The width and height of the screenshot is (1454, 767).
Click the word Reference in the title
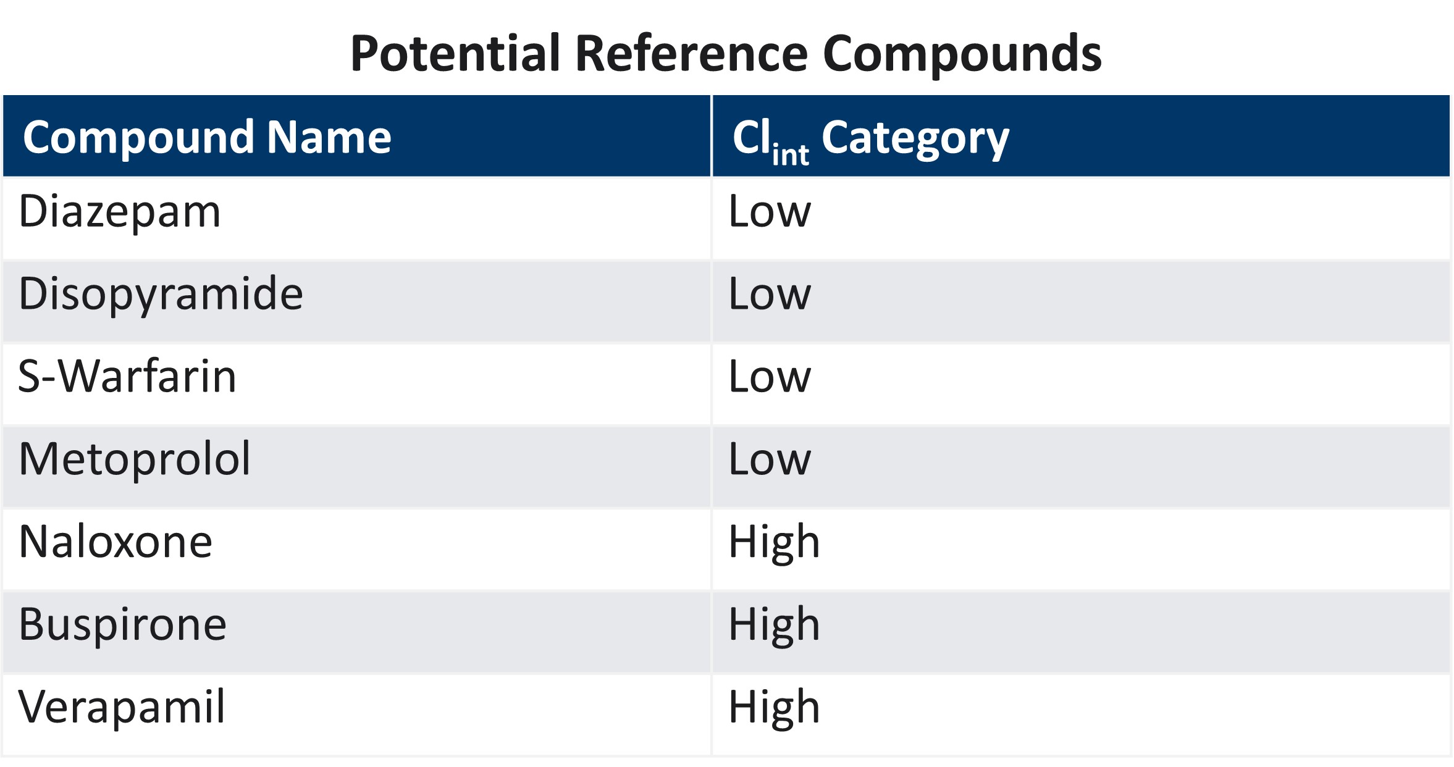[691, 54]
